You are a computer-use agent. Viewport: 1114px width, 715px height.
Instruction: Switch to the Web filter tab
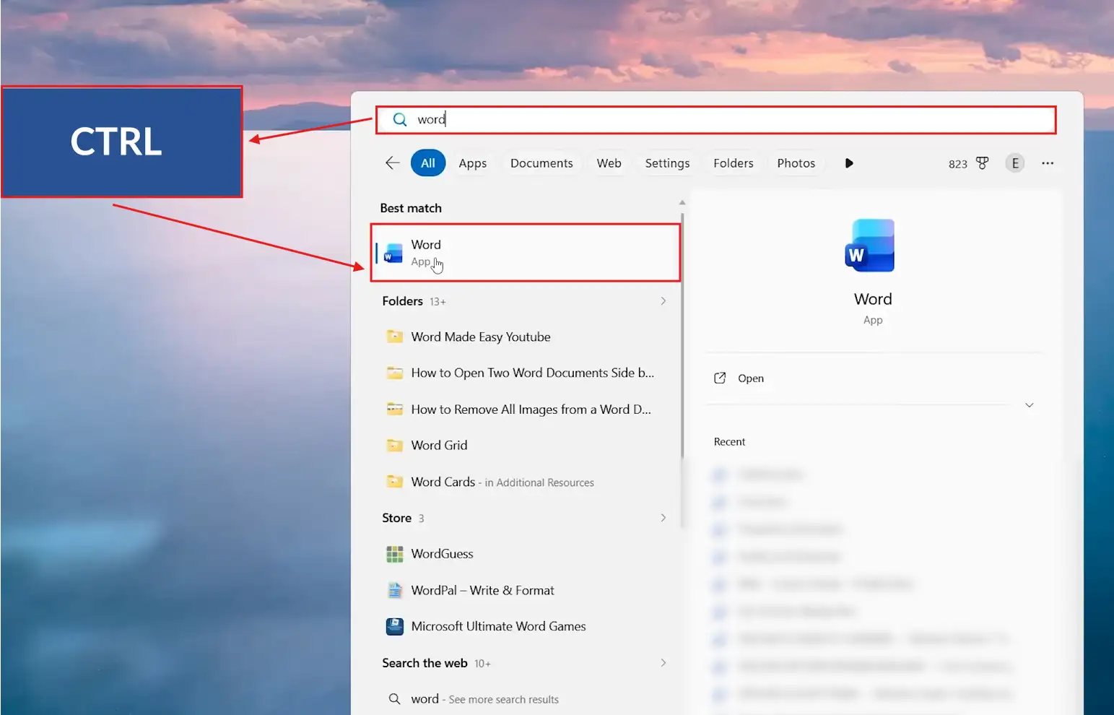[x=609, y=163]
